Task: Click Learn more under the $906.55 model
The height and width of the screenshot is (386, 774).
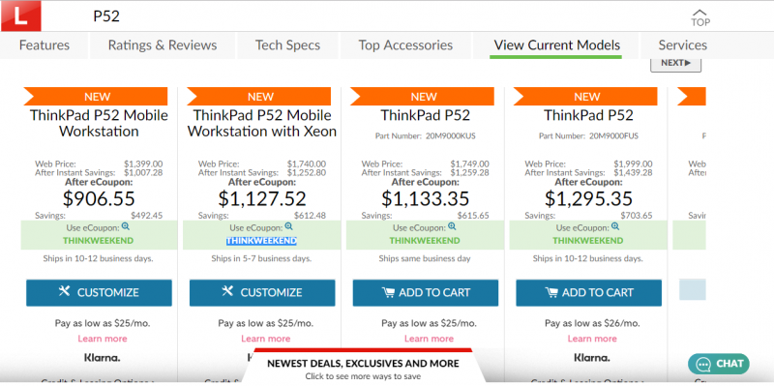Action: [103, 339]
